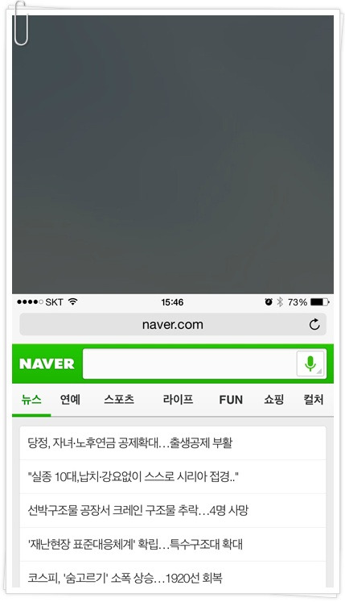Tap the Wi-Fi status icon
Screen dimensions: 345x602
[x=72, y=301]
